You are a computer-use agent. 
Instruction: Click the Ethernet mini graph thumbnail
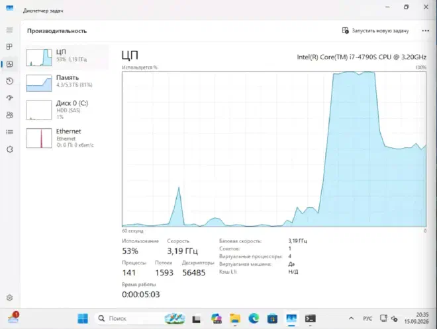pos(39,138)
